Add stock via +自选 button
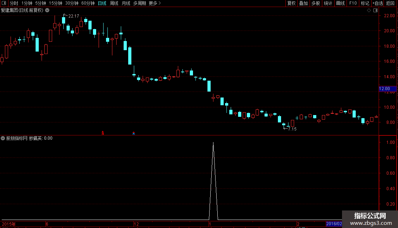The height and width of the screenshot is (228, 398). pos(378,3)
